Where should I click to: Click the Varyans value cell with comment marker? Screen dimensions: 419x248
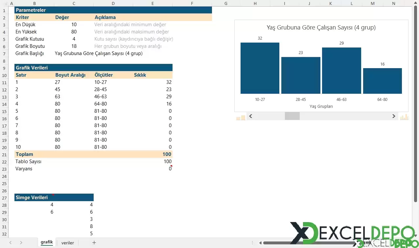(x=153, y=169)
